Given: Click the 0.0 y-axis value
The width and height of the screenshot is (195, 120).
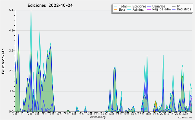Looking at the screenshot, I should click(x=11, y=112).
